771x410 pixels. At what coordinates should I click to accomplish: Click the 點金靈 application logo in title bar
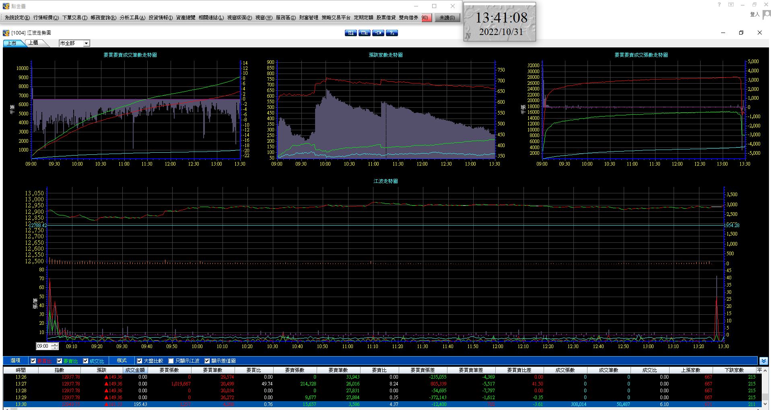pyautogui.click(x=6, y=6)
